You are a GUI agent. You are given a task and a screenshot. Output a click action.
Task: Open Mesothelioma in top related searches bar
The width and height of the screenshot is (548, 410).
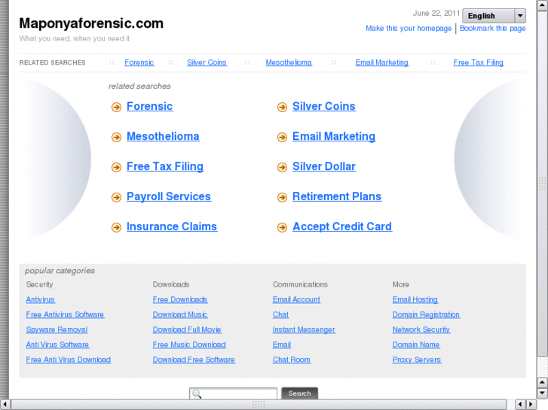[289, 62]
